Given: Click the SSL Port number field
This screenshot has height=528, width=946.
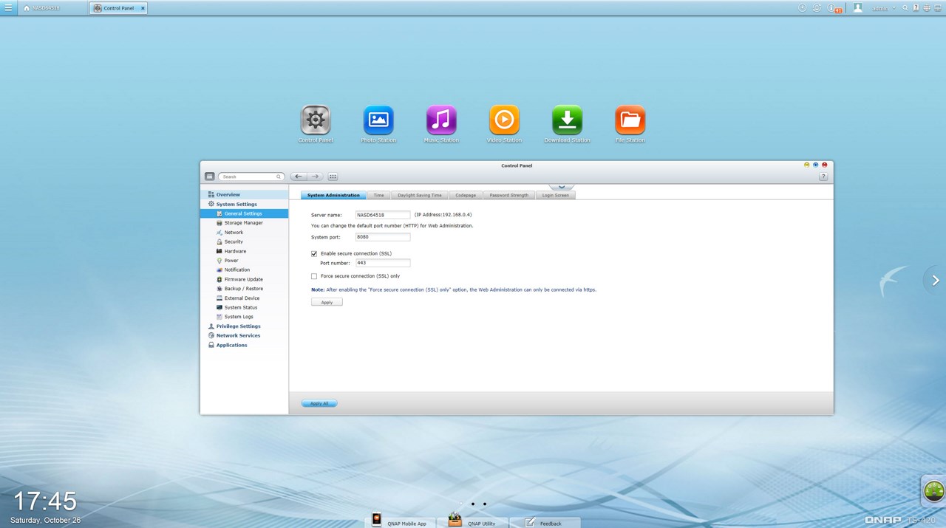Looking at the screenshot, I should [x=383, y=263].
